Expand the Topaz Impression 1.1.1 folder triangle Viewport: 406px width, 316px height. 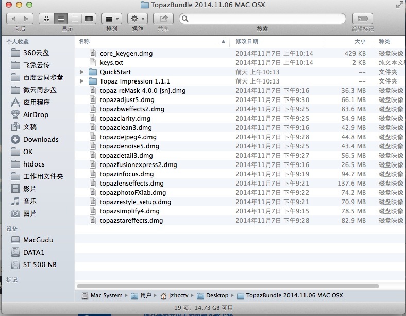82,81
